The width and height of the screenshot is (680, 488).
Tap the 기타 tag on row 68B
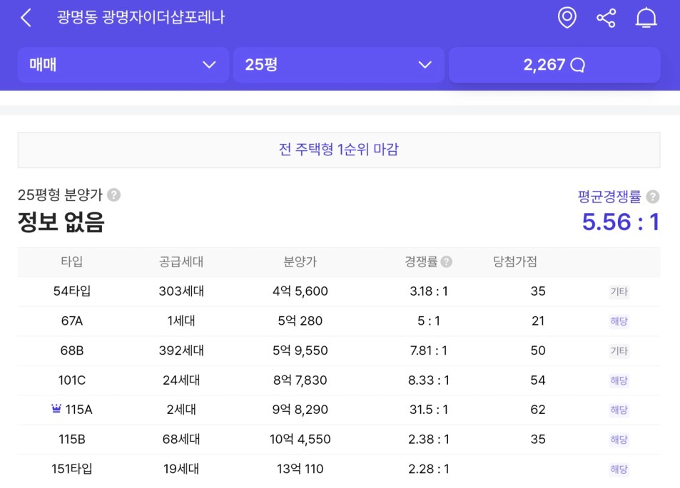click(619, 351)
